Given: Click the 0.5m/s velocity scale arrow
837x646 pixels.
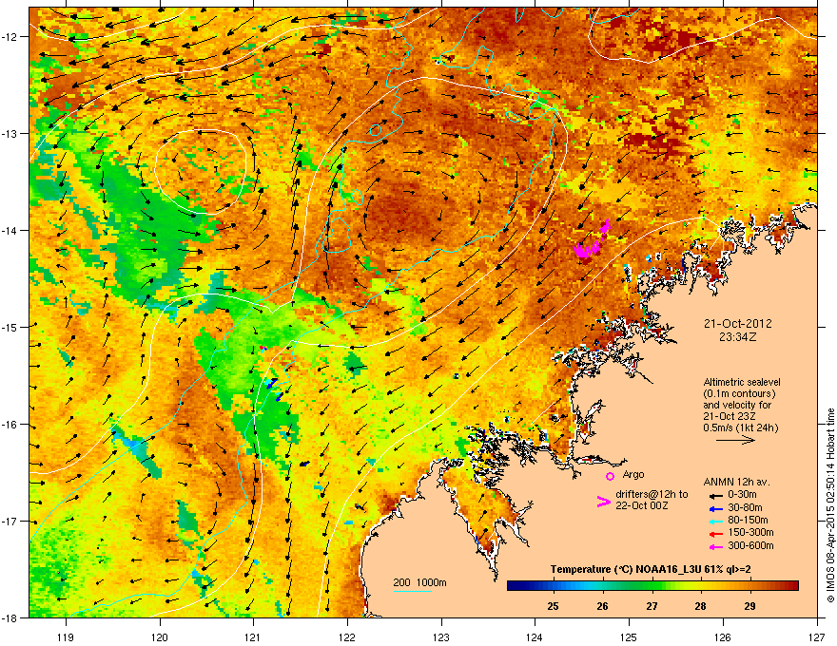Looking at the screenshot, I should [735, 440].
